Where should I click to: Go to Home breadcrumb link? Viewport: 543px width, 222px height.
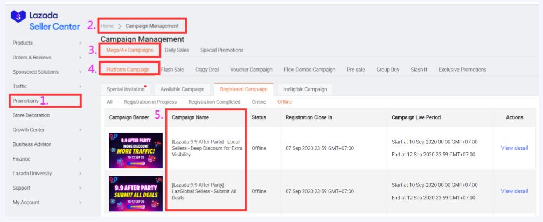[107, 26]
